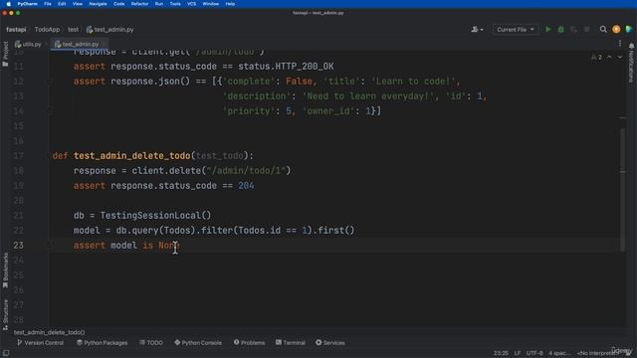
Task: Click the editor vertical scrollbar
Action: (622, 189)
